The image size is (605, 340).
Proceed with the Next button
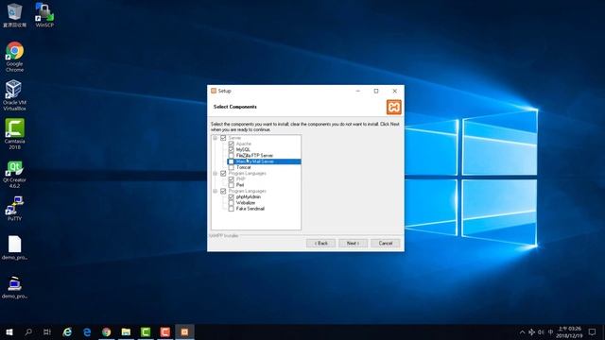(353, 244)
